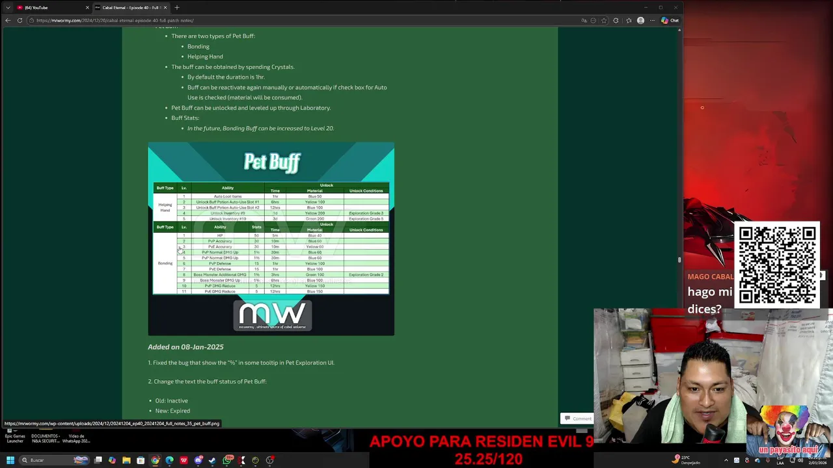Click the Comment button on the page
The width and height of the screenshot is (833, 468).
578,419
